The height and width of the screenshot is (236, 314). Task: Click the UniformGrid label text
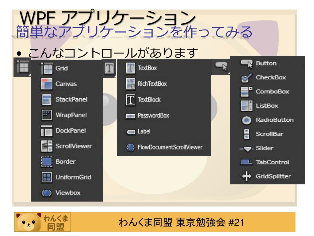coord(74,177)
